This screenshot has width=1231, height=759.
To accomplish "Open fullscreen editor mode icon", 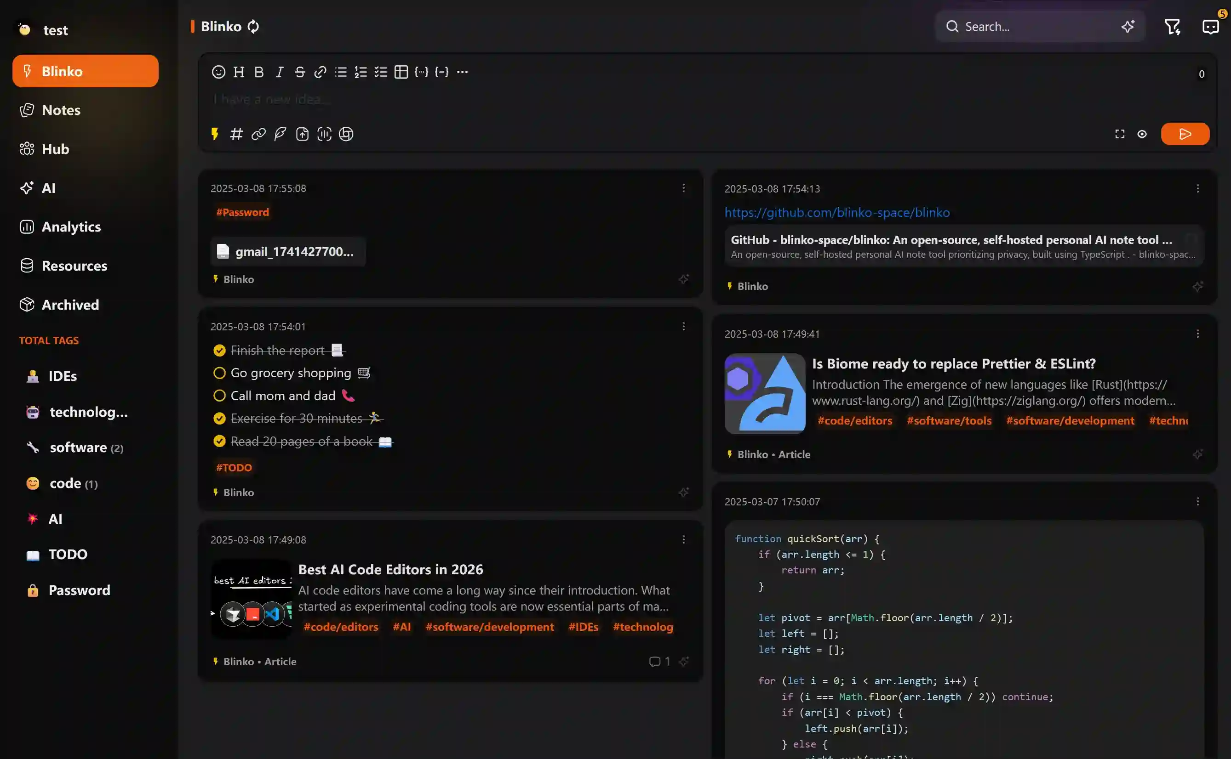I will [1119, 134].
